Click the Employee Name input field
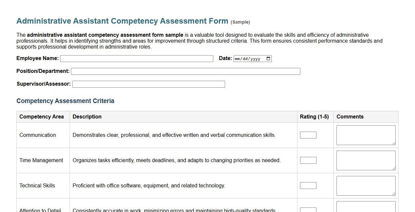This screenshot has height=212, width=415. (x=136, y=58)
